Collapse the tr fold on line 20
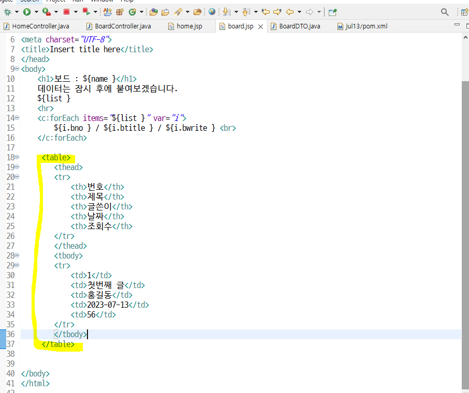The height and width of the screenshot is (393, 469). (17, 177)
